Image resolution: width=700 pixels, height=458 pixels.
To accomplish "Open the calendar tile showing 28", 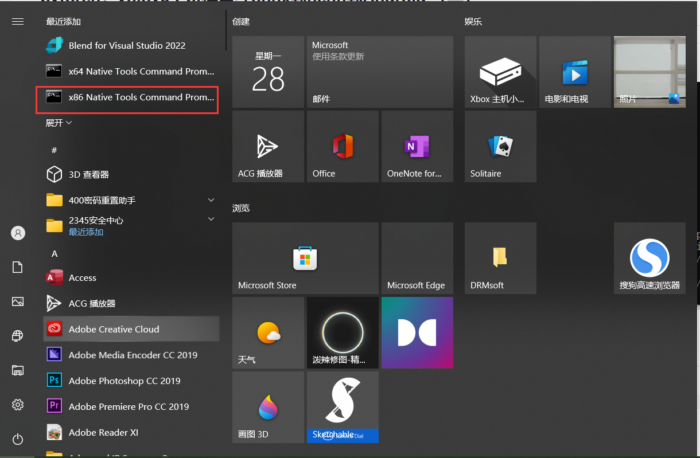I will (268, 72).
